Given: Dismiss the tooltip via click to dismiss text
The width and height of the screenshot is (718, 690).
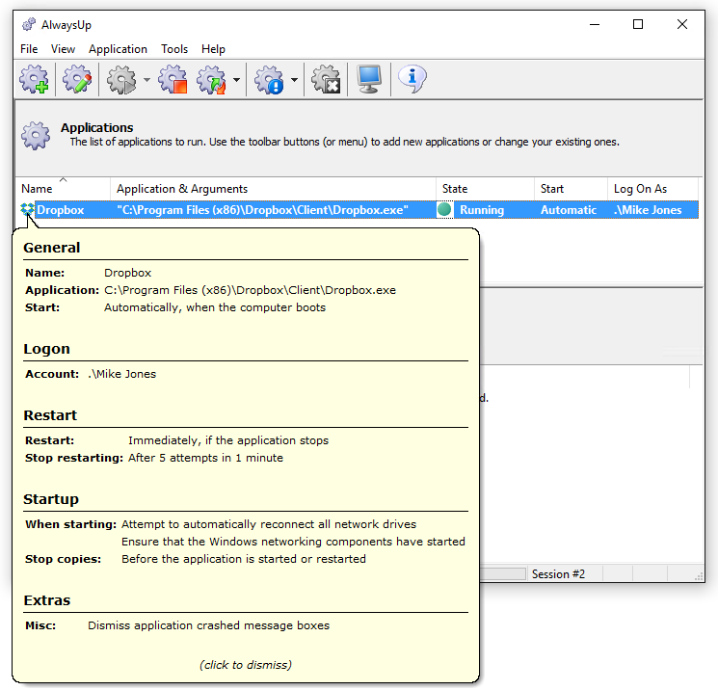Looking at the screenshot, I should point(246,665).
